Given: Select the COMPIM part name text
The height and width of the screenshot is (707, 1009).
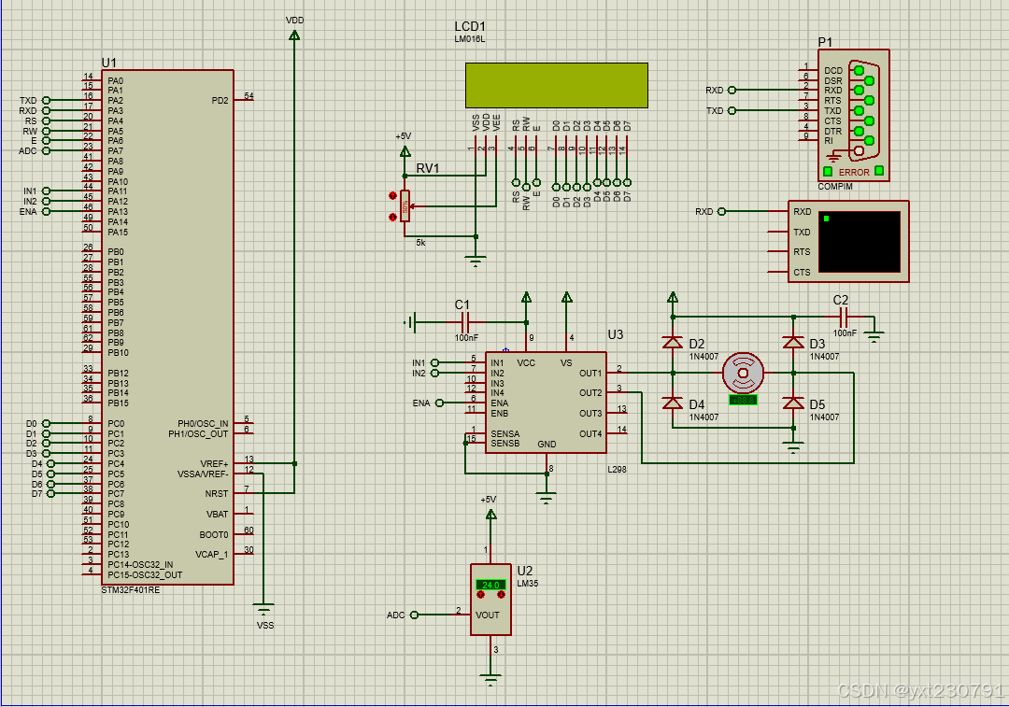Looking at the screenshot, I should (x=835, y=187).
